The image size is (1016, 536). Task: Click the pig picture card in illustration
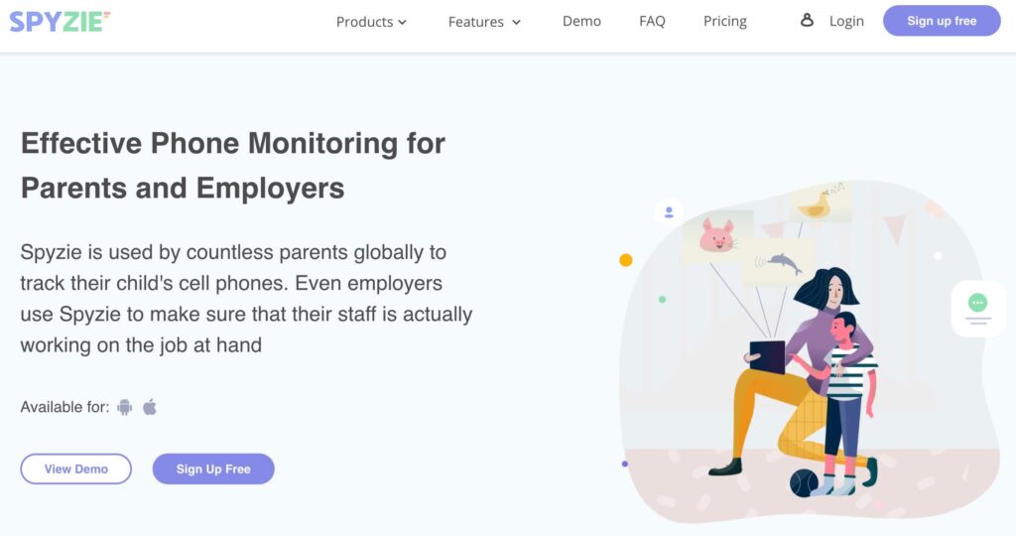click(718, 236)
